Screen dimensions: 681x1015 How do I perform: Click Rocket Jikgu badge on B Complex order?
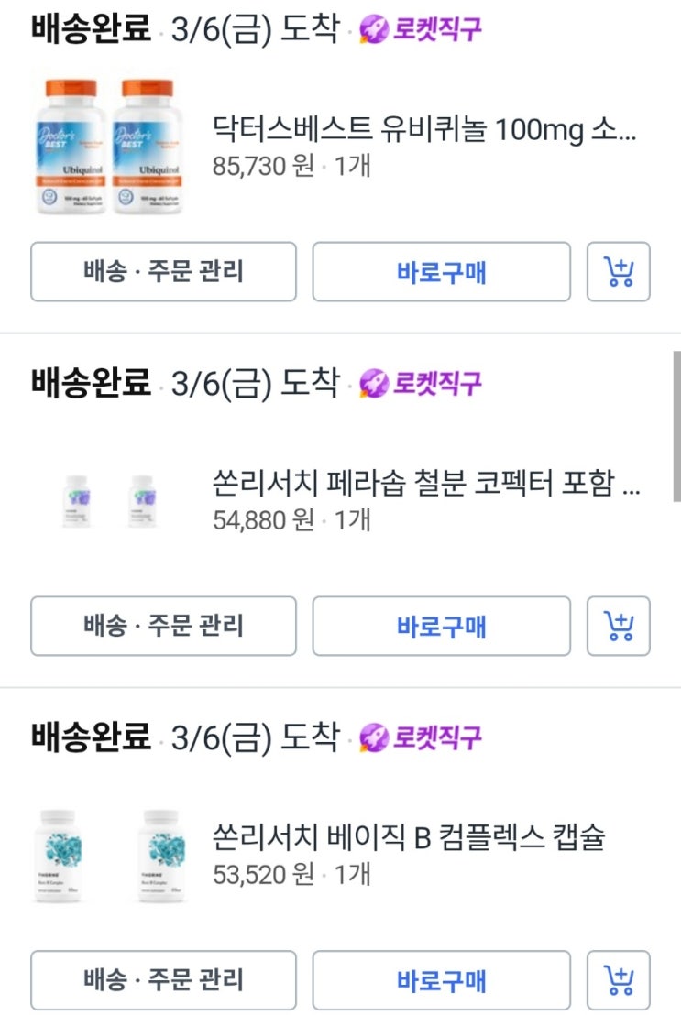click(421, 737)
